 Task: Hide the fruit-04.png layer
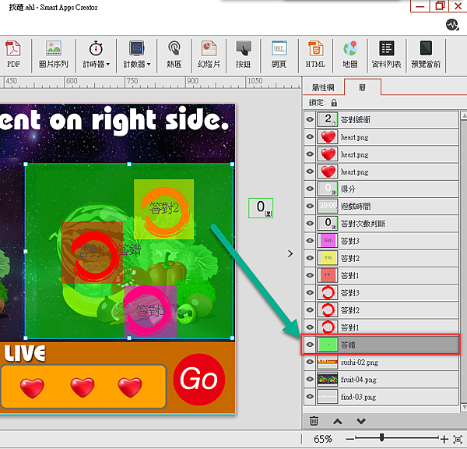(310, 380)
